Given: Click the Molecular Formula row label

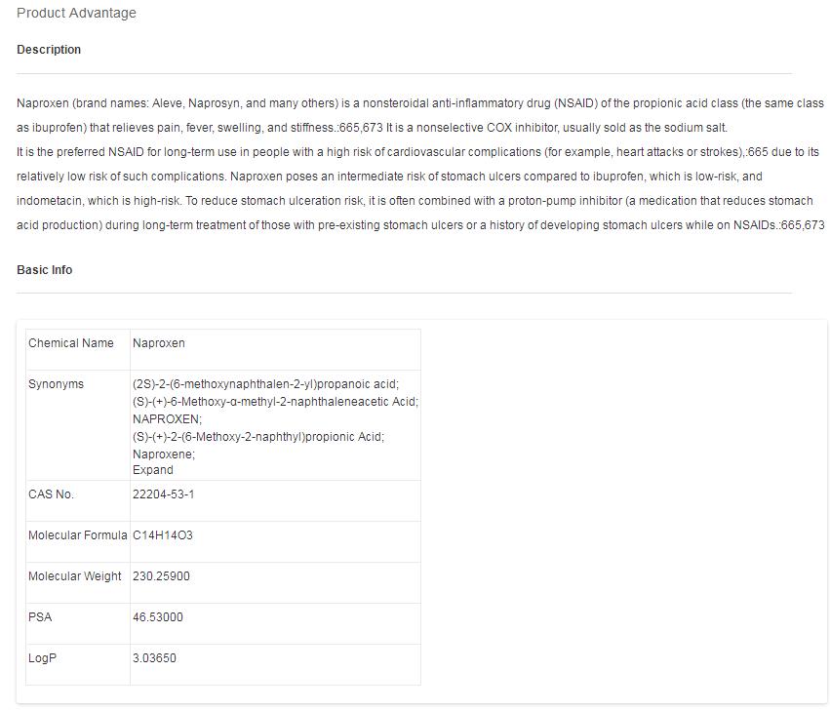Looking at the screenshot, I should (77, 535).
